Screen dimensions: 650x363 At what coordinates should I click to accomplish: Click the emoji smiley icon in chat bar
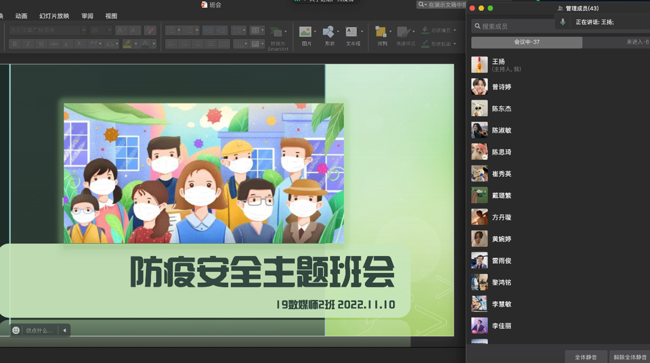tap(16, 330)
